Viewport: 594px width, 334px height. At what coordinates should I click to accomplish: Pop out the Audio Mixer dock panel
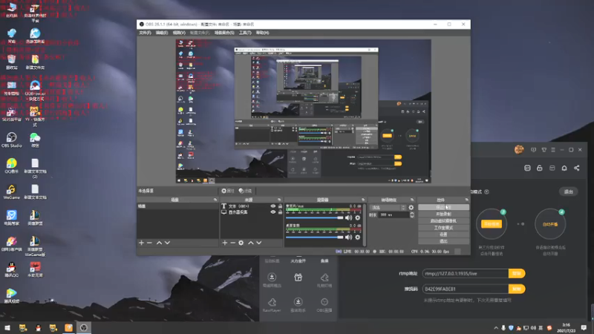(363, 200)
